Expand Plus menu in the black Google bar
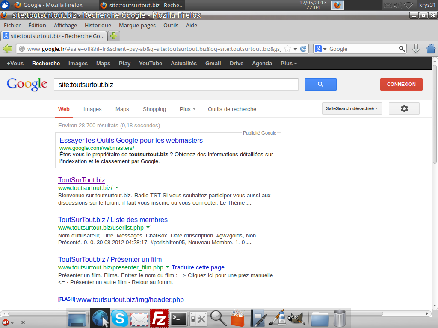This screenshot has width=438, height=328. click(289, 64)
